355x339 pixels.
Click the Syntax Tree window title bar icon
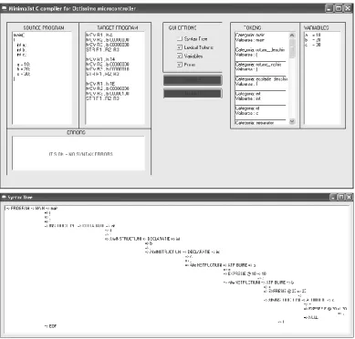pyautogui.click(x=5, y=198)
